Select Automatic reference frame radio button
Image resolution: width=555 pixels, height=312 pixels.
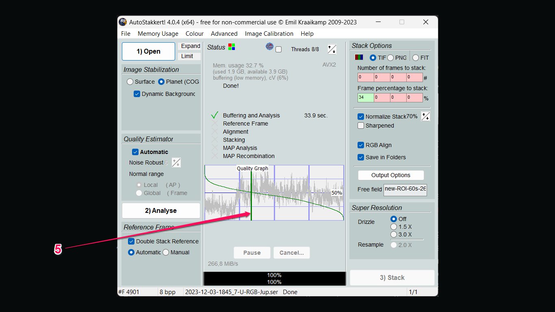click(131, 252)
